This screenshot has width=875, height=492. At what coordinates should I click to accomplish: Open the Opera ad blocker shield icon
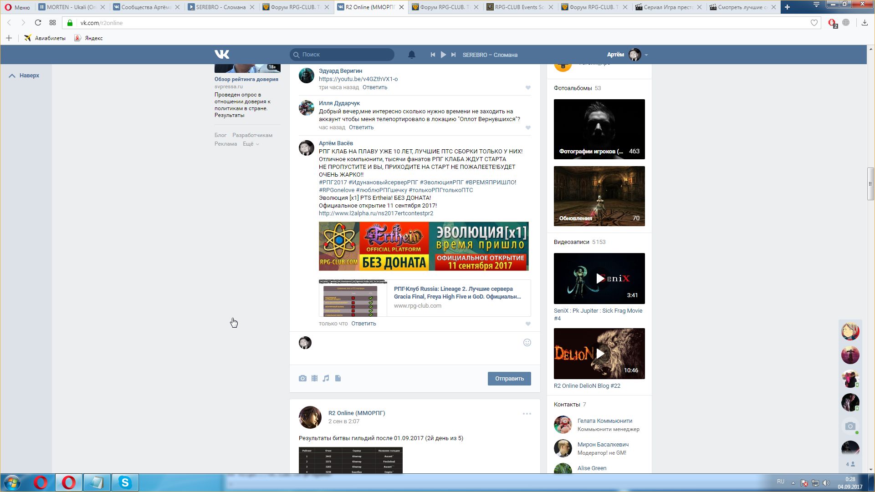(832, 23)
